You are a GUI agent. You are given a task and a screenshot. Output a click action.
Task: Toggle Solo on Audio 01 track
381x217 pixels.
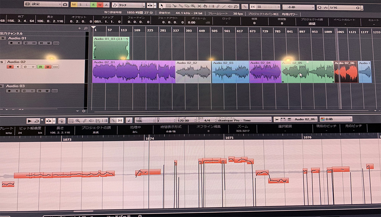click(3, 38)
